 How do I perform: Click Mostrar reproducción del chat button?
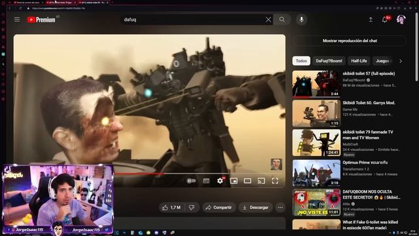click(x=350, y=41)
